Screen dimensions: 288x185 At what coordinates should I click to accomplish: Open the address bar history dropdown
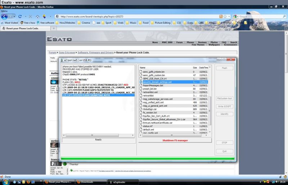point(229,16)
